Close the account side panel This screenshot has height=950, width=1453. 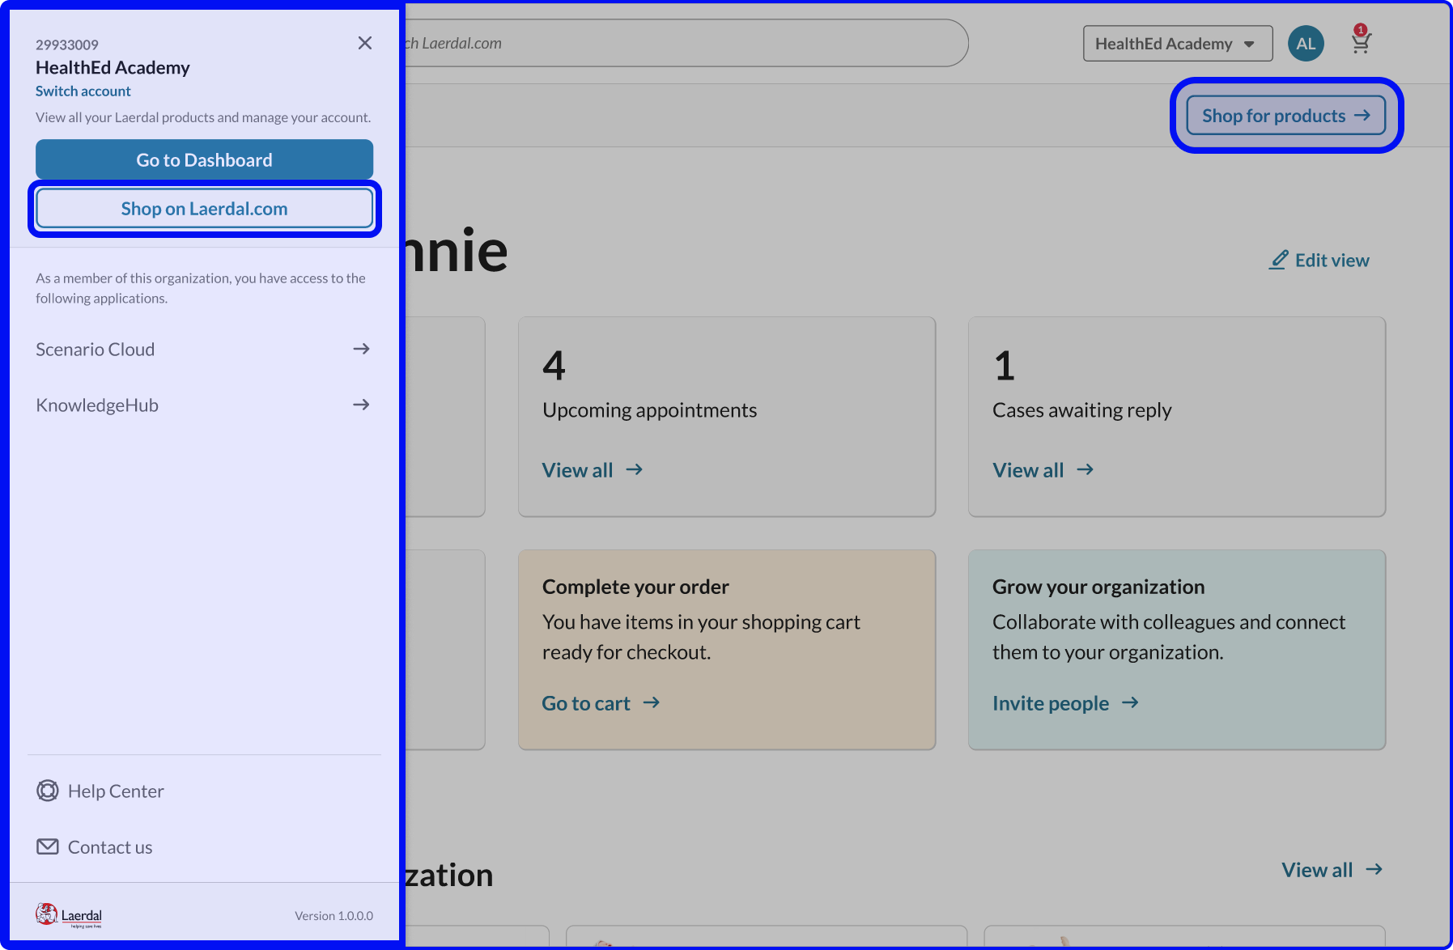[x=365, y=43]
